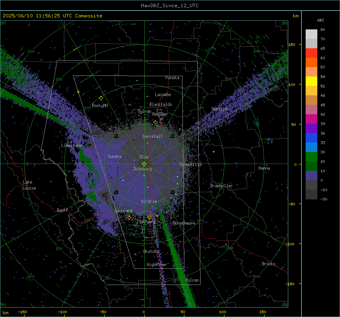The height and width of the screenshot is (317, 340).
Task: Select the yellow diamond marker below RedDeer
Action: pyautogui.click(x=155, y=123)
